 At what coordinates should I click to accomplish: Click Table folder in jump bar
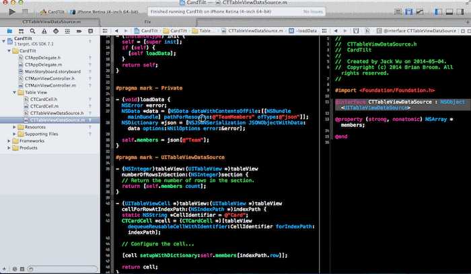pos(202,31)
